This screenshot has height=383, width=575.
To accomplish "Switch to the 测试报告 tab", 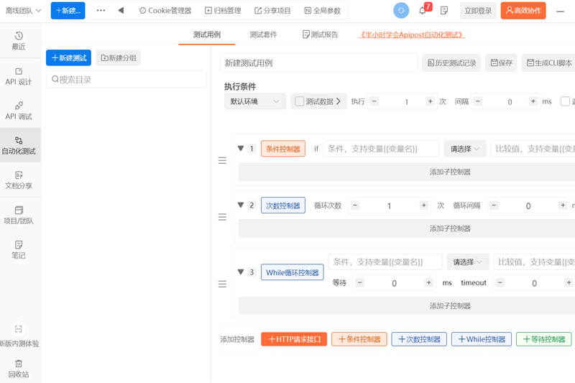I will (x=321, y=34).
